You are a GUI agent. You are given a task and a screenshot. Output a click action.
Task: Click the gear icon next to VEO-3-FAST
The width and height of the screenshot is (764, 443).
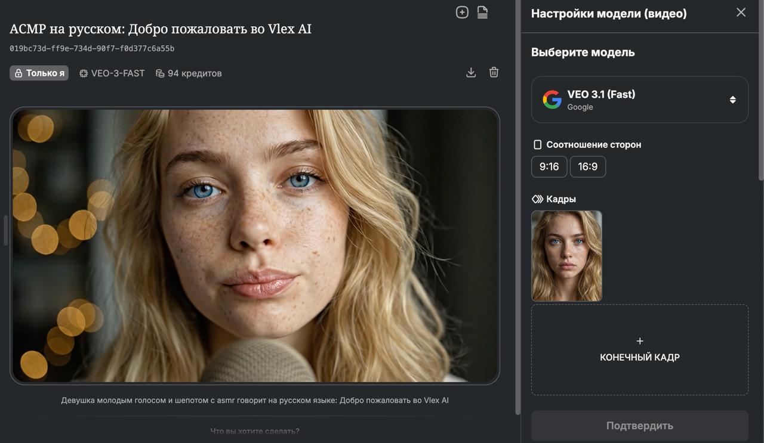(x=83, y=73)
